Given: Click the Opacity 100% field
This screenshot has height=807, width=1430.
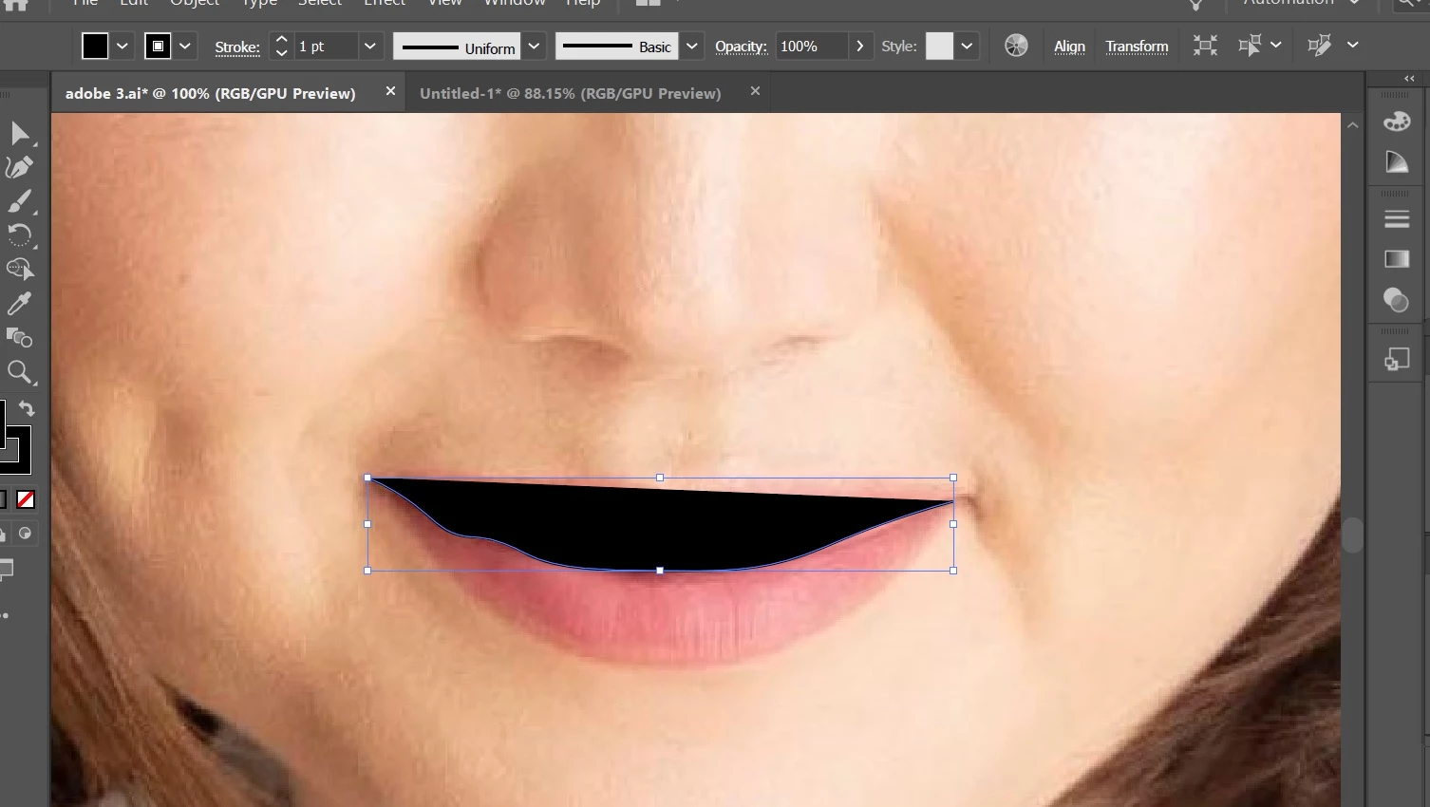Looking at the screenshot, I should 812,46.
